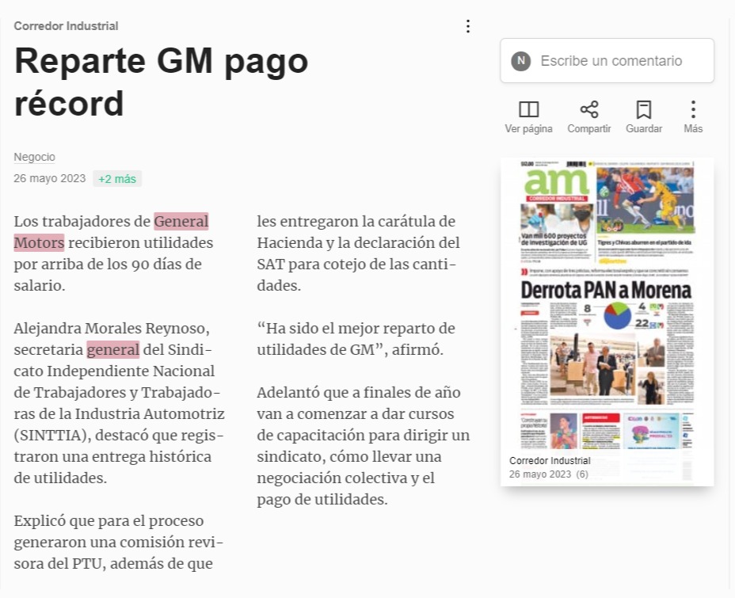Expand the +2 más tag
Image resolution: width=735 pixels, height=598 pixels.
click(117, 178)
